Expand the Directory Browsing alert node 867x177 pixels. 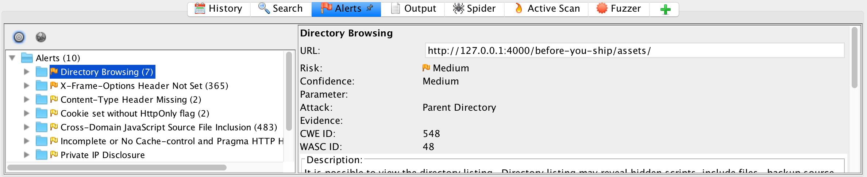[x=26, y=72]
